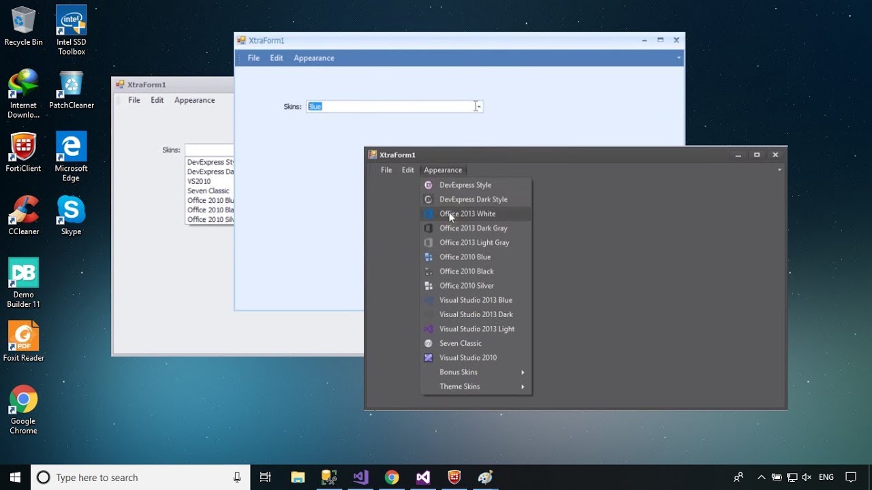This screenshot has height=490, width=872.
Task: Click the Visual Studio 2013 Light icon
Action: (429, 329)
